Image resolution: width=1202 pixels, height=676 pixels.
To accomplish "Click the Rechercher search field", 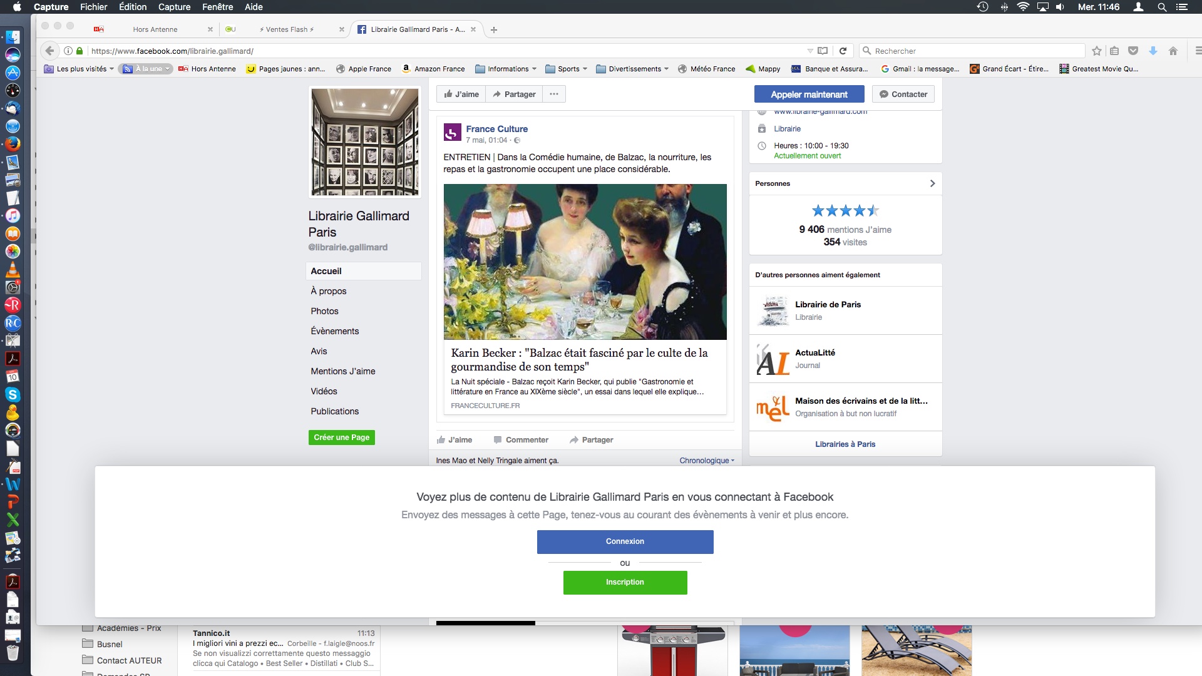I will point(972,51).
